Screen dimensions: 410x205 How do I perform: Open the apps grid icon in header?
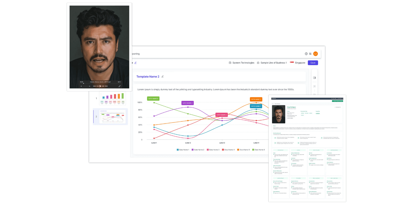pos(310,54)
